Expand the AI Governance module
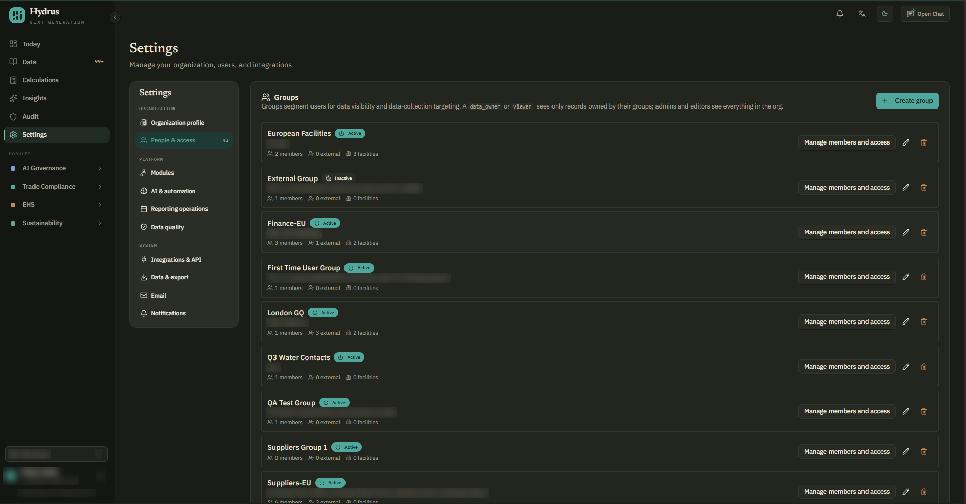966x504 pixels. (56, 168)
